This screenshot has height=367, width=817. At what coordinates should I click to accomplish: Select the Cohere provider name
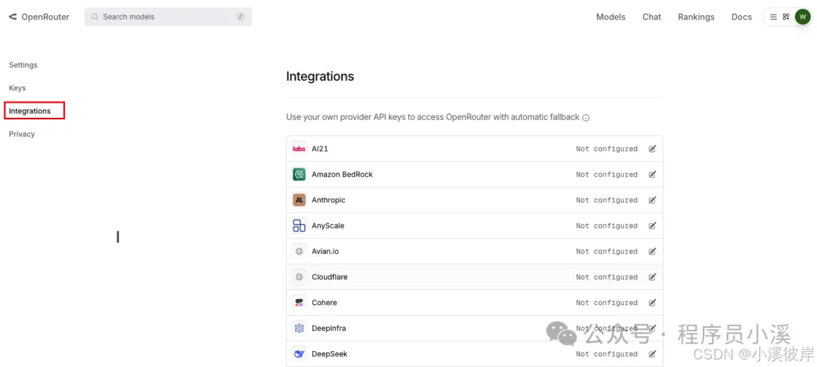coord(324,303)
